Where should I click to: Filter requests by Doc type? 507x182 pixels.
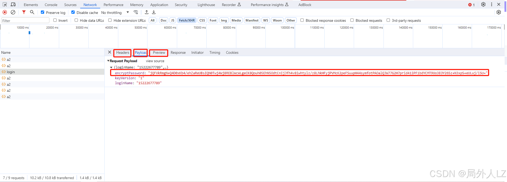[x=163, y=20]
